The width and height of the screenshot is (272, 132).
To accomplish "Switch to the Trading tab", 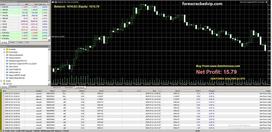I will (x=20, y=42).
